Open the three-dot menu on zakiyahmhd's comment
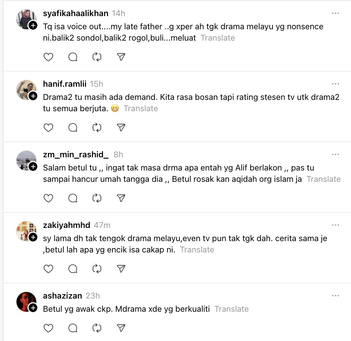The image size is (351, 341). [x=335, y=225]
